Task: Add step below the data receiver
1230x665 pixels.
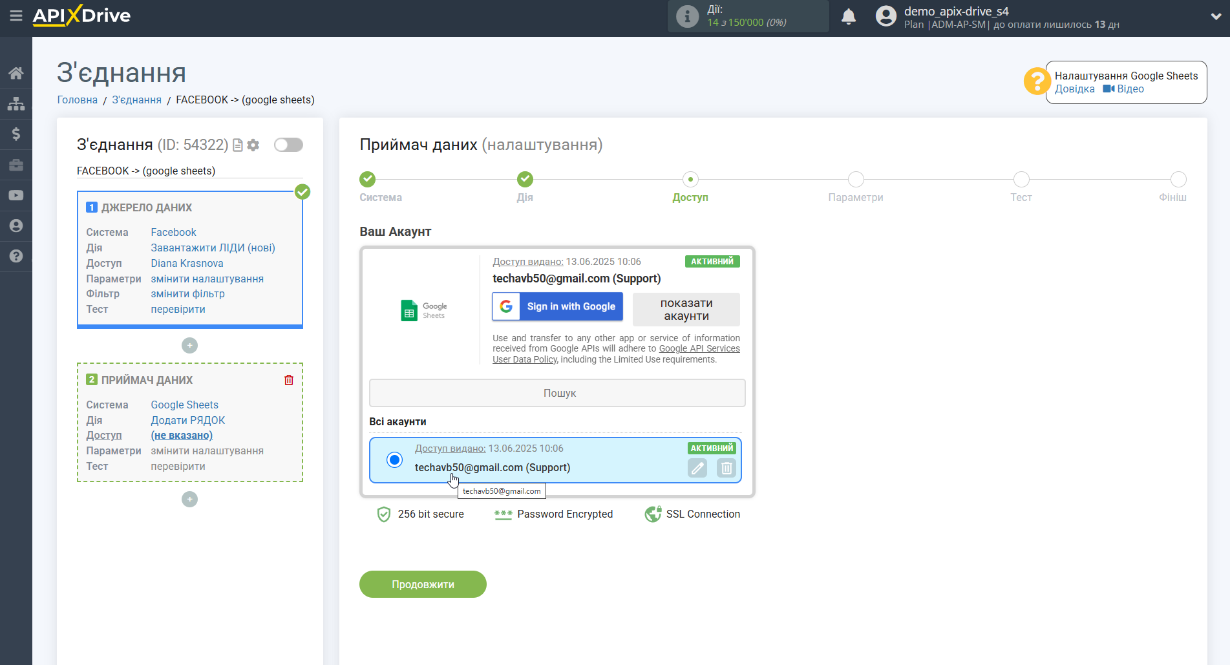Action: click(x=189, y=499)
